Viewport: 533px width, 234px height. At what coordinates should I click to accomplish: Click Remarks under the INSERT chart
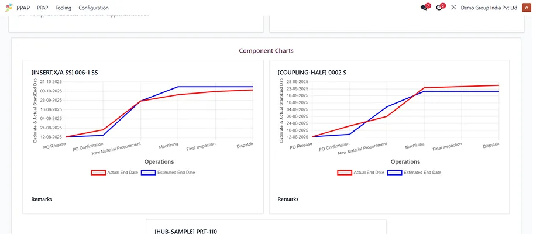click(42, 199)
